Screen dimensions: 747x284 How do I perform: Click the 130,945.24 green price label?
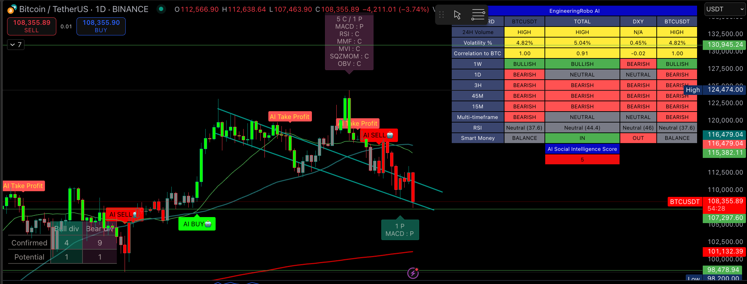pyautogui.click(x=725, y=45)
